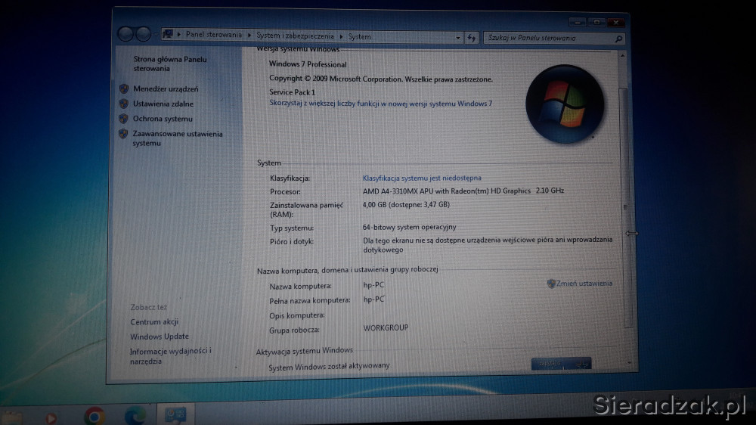Click the shield icon beside Ochrona systemu
The height and width of the screenshot is (425, 756).
(123, 119)
